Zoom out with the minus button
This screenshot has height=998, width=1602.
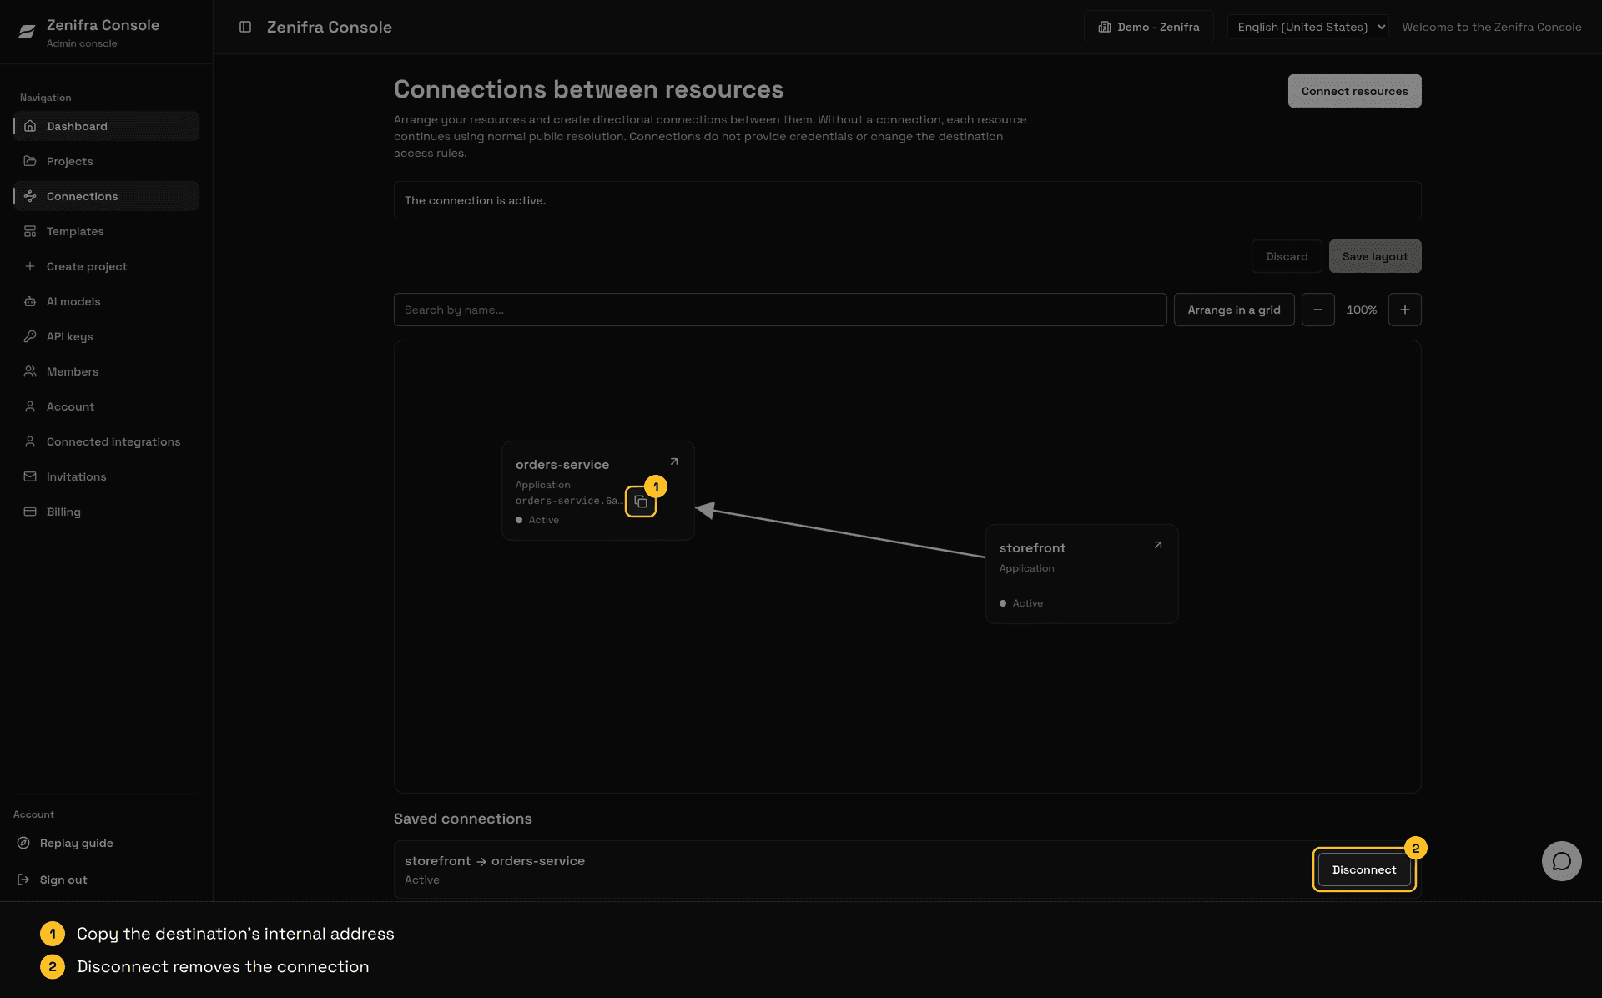click(x=1318, y=310)
